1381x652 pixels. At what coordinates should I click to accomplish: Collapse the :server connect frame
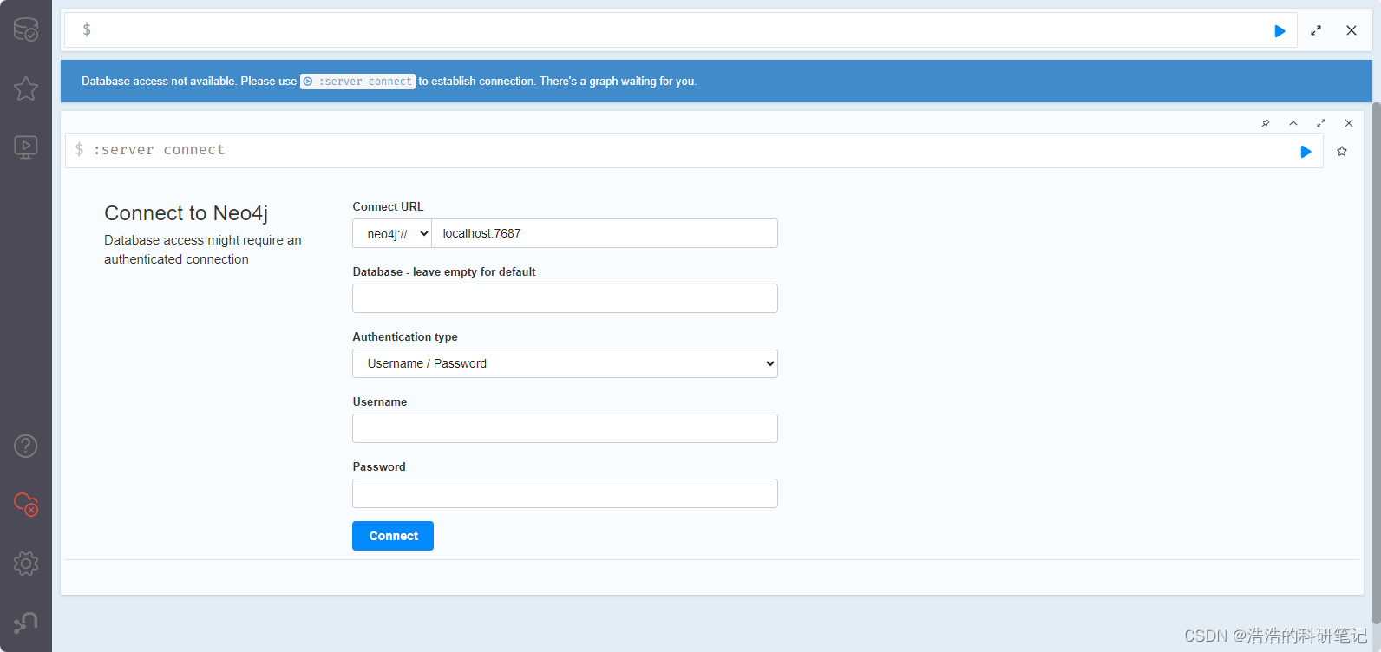point(1293,123)
